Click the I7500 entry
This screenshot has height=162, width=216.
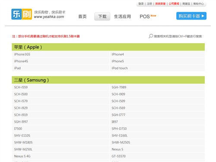point(18,129)
